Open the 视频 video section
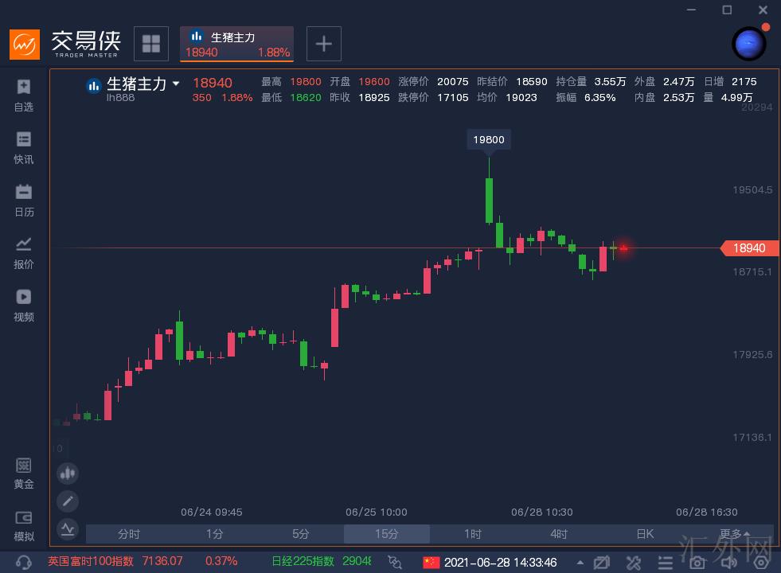The height and width of the screenshot is (573, 781). coord(24,305)
